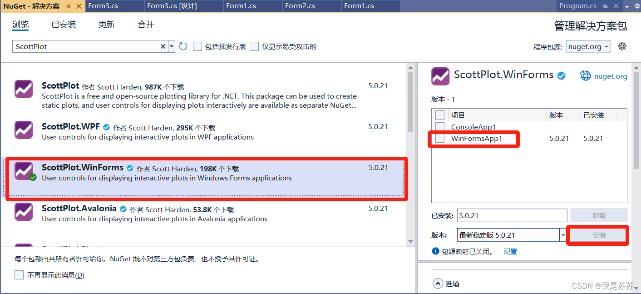This screenshot has height=294, width=641.
Task: Open package source settings gear
Action: [x=622, y=46]
